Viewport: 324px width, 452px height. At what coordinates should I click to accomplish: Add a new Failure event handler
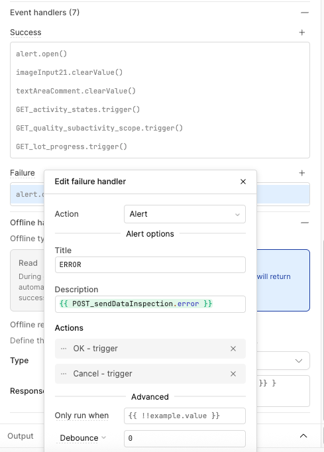(302, 173)
